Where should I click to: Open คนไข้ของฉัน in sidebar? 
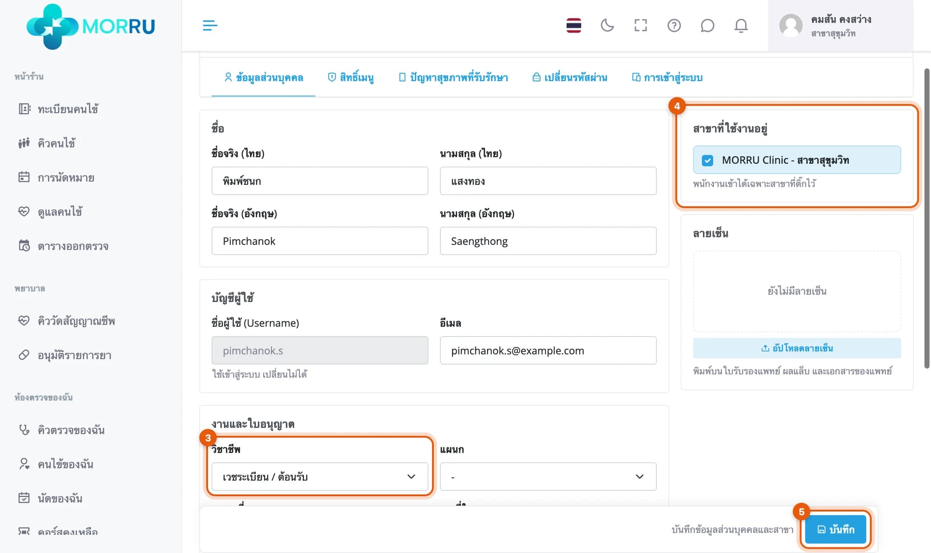(x=56, y=464)
